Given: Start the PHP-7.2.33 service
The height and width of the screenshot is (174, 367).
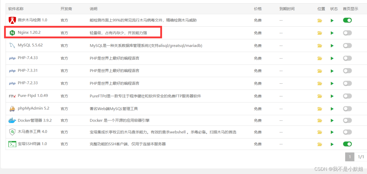Looking at the screenshot, I should (332, 83).
